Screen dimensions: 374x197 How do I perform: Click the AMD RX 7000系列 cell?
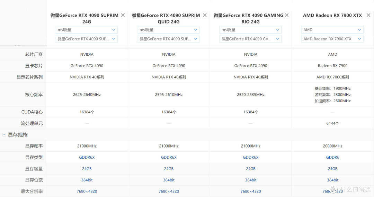pyautogui.click(x=333, y=77)
